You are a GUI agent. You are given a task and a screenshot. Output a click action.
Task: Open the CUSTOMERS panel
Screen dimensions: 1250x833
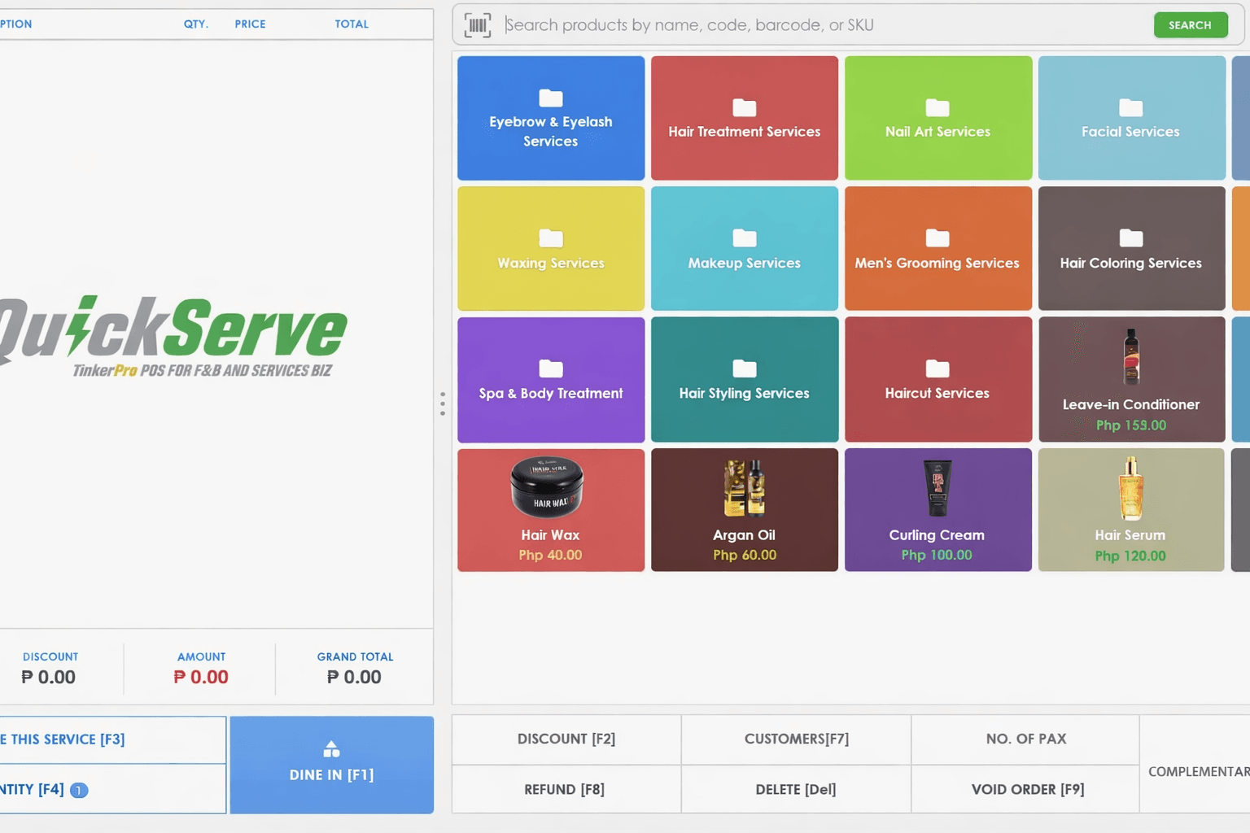795,739
